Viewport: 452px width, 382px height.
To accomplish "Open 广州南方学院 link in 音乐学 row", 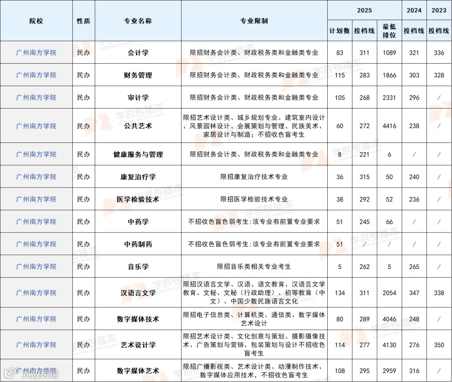I will tap(36, 266).
